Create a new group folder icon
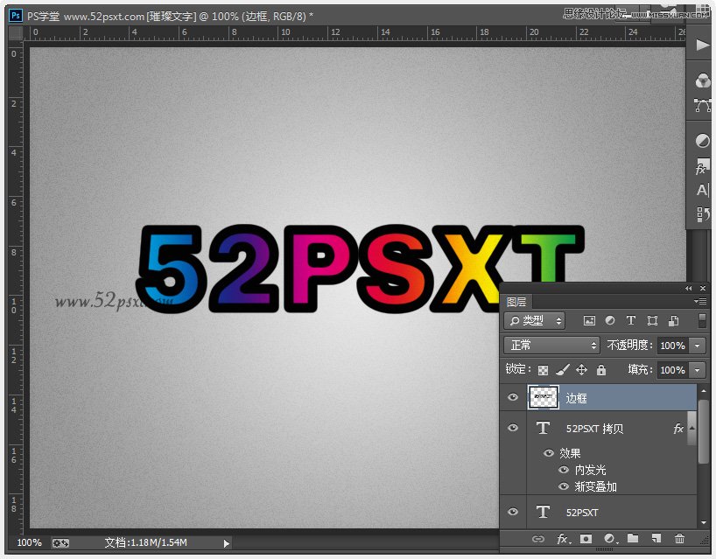Viewport: 716px width, 559px height. [x=633, y=539]
